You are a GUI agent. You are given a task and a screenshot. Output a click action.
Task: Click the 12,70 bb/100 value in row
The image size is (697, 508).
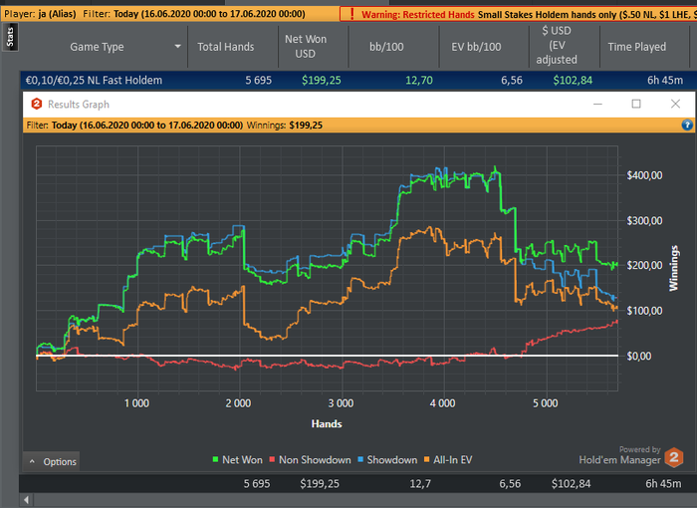419,80
